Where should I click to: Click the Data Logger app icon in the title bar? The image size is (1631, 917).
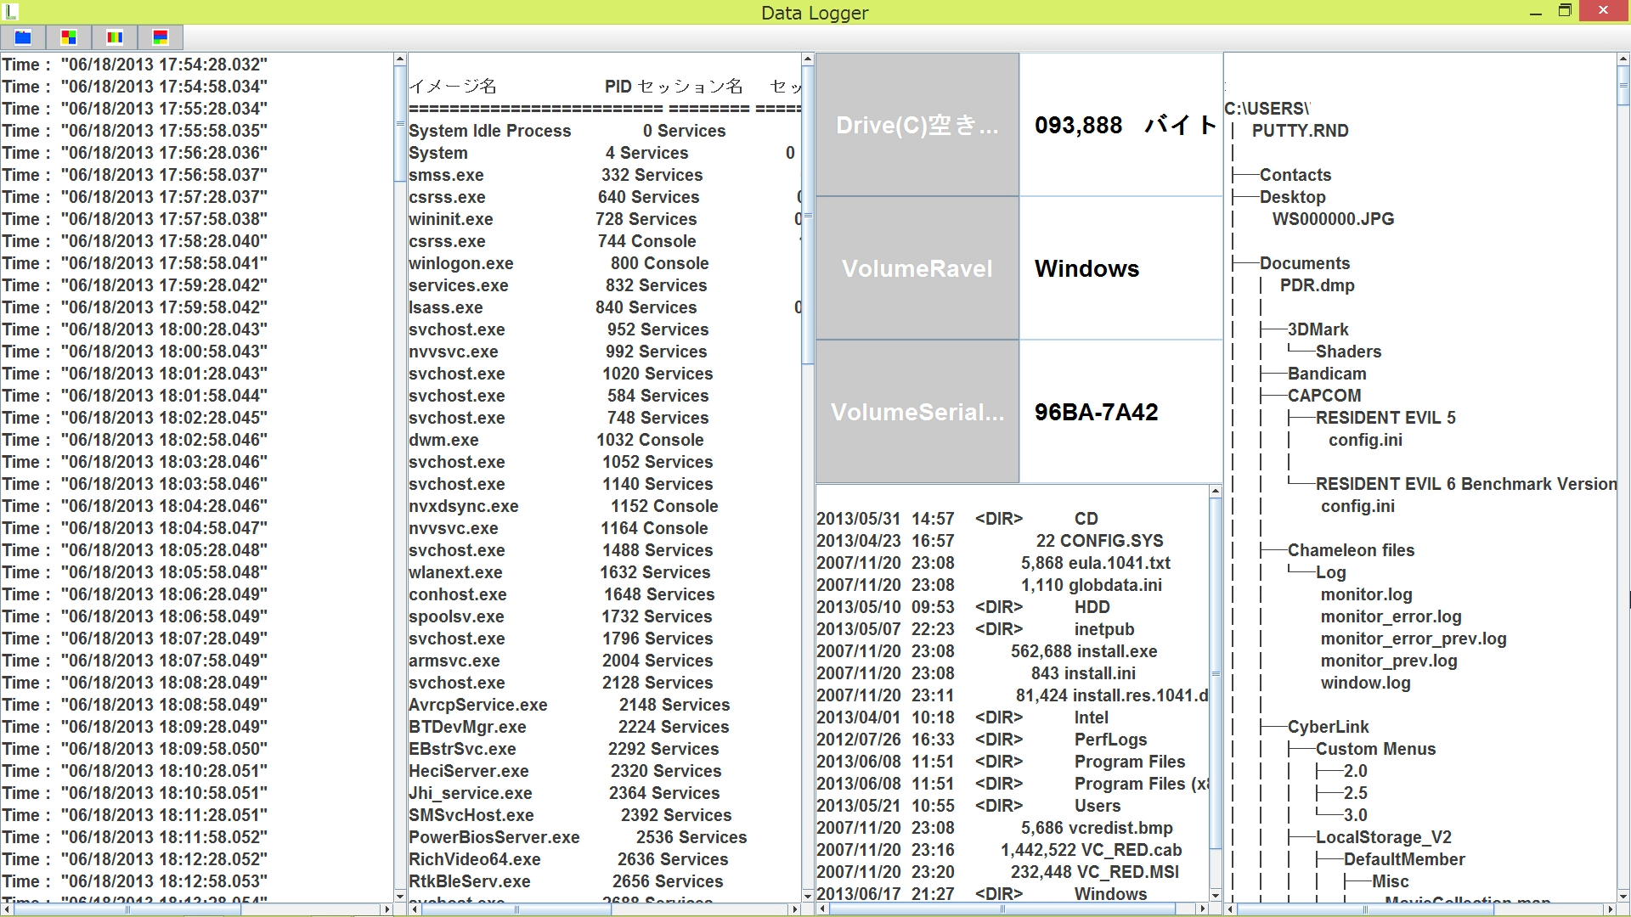pos(10,12)
